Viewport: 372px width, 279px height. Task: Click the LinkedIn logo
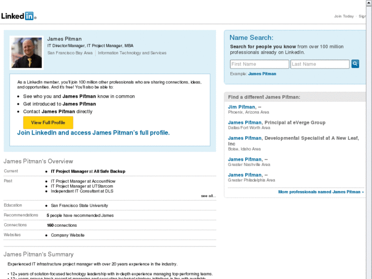[19, 16]
